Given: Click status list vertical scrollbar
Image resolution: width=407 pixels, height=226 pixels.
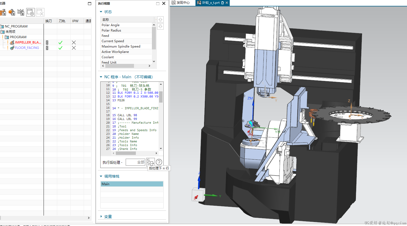Looking at the screenshot, I should (154, 38).
